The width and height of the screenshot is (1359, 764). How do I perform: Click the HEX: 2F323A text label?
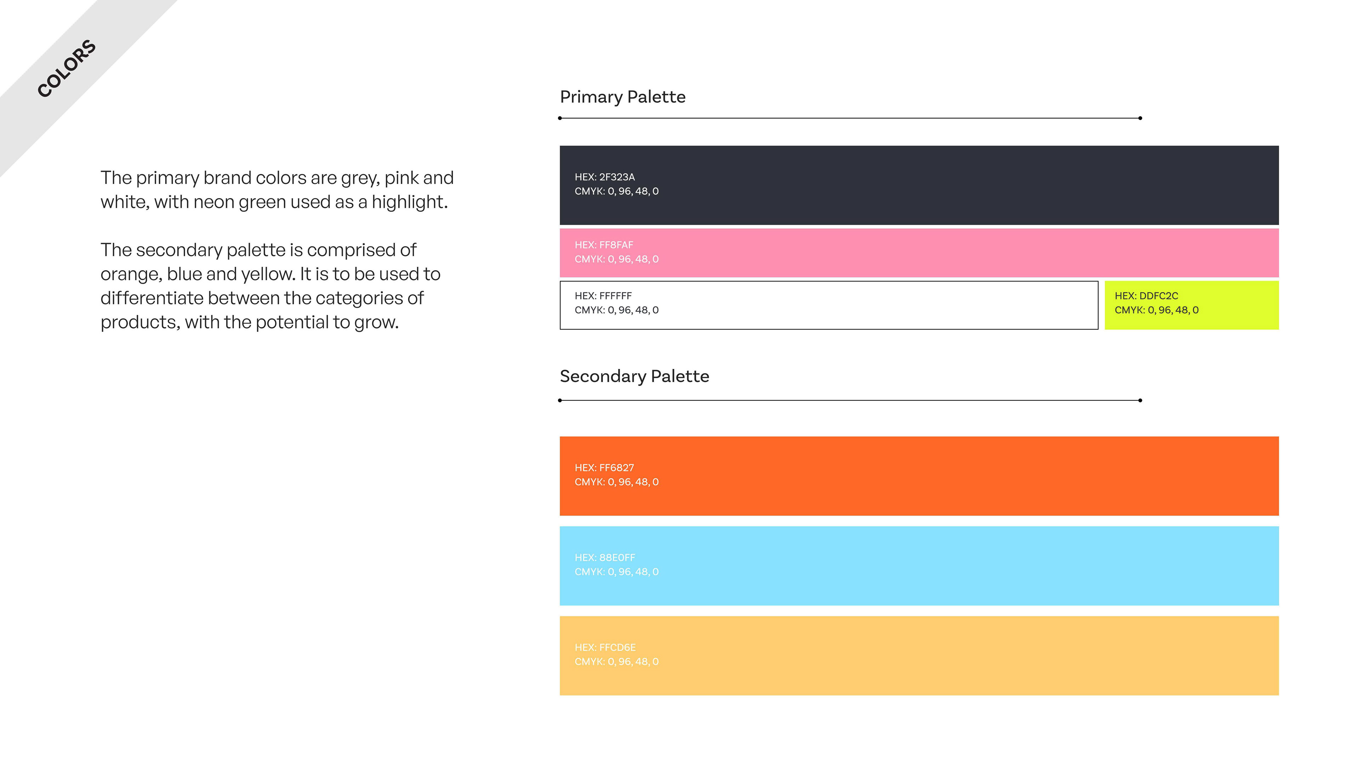(x=604, y=176)
